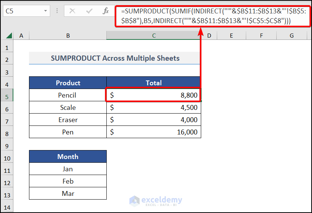The image size is (312, 213).
Task: Click the SUMPRODUCT Across Multiple Sheets title
Action: (115, 58)
